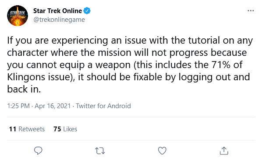Click the Star Trek Online display name

pyautogui.click(x=58, y=11)
